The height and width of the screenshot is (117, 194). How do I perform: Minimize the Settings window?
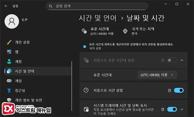tap(166, 4)
